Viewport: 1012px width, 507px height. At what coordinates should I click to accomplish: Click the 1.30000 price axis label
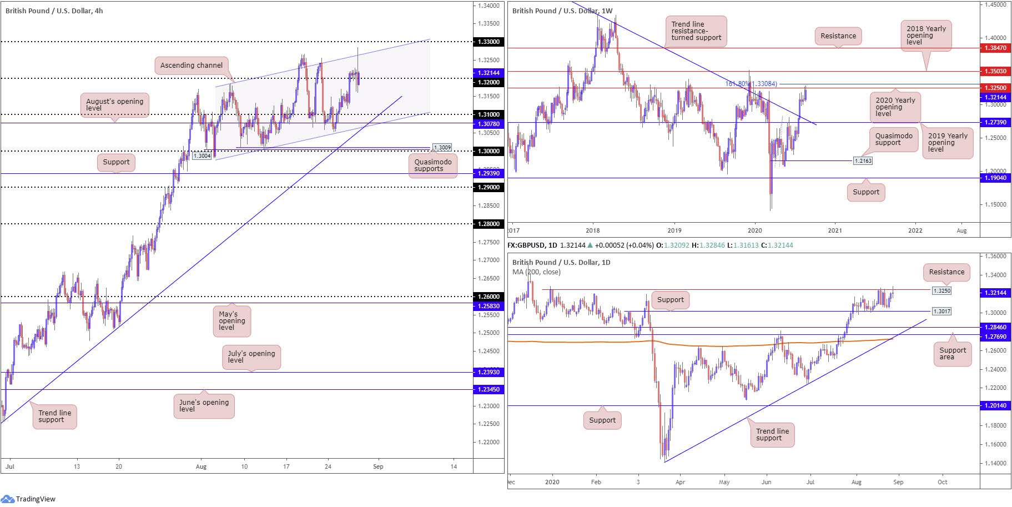tap(489, 151)
